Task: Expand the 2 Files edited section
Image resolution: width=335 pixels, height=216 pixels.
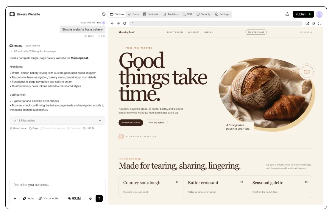Action: (x=57, y=121)
